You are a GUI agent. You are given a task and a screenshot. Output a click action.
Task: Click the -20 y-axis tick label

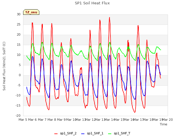point(18,116)
